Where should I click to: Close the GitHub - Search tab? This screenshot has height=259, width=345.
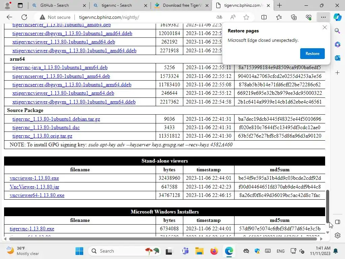[x=84, y=6]
